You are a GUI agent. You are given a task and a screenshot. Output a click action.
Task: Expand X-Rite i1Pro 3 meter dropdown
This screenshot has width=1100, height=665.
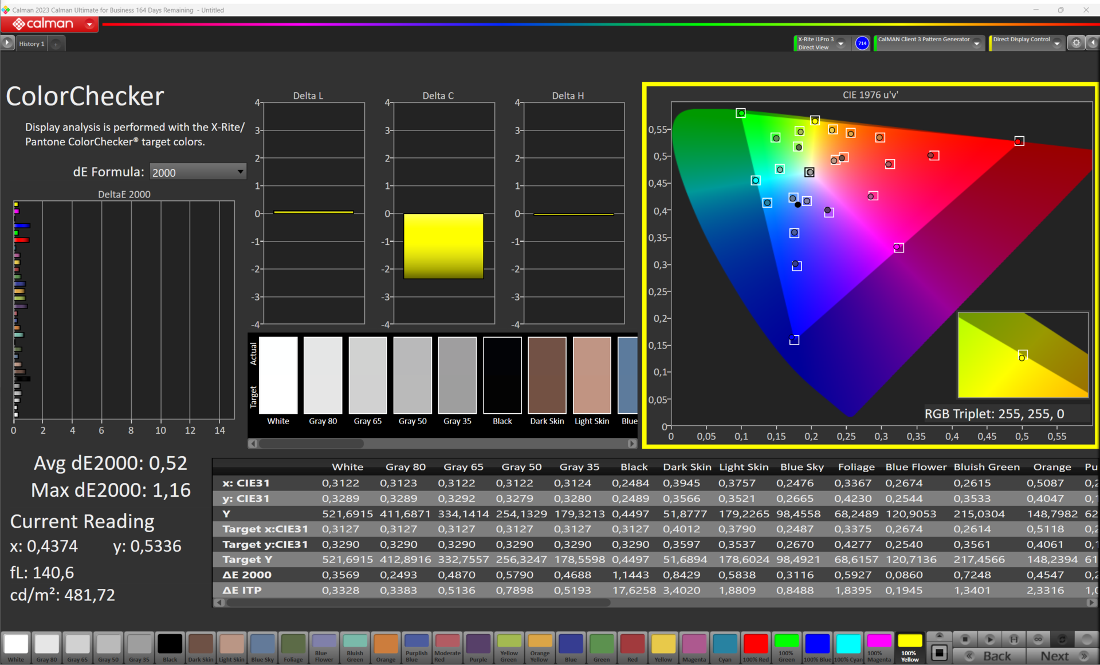[x=840, y=43]
